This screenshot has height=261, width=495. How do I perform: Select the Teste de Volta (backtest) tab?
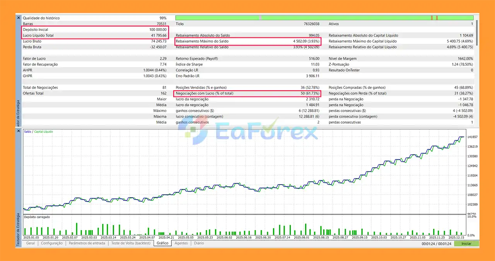point(131,243)
